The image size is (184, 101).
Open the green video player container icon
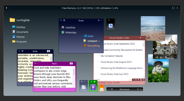tap(93, 86)
